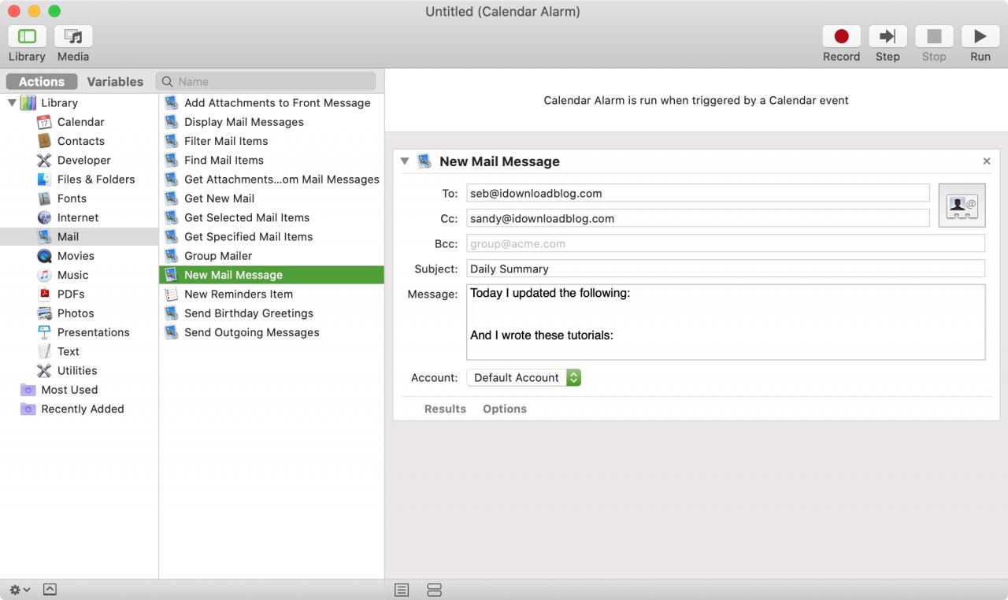The height and width of the screenshot is (600, 1008).
Task: Select the Actions tab
Action: point(42,81)
